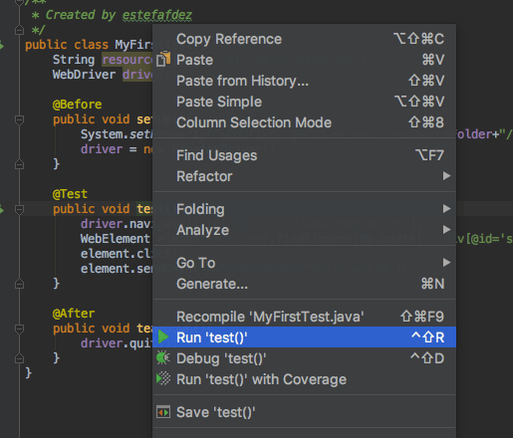Viewport: 513px width, 438px height.
Task: Collapse the setUp method fold marker
Action: tap(20, 119)
